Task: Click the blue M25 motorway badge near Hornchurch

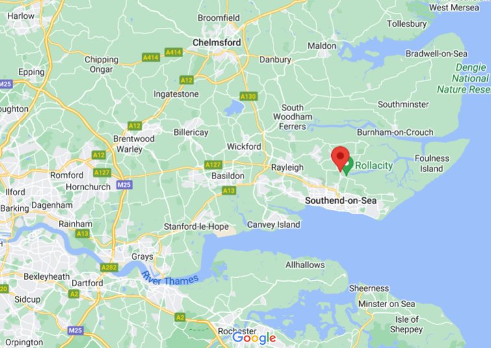Action: click(x=124, y=184)
